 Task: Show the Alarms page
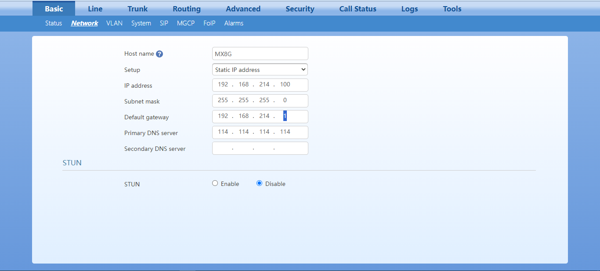[234, 23]
